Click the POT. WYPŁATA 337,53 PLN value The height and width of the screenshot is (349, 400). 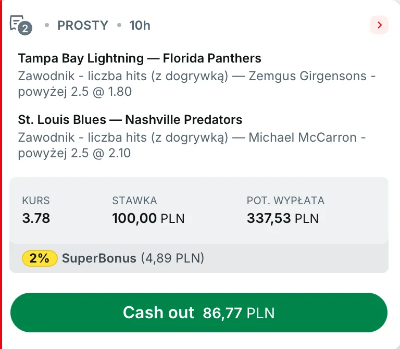[283, 218]
